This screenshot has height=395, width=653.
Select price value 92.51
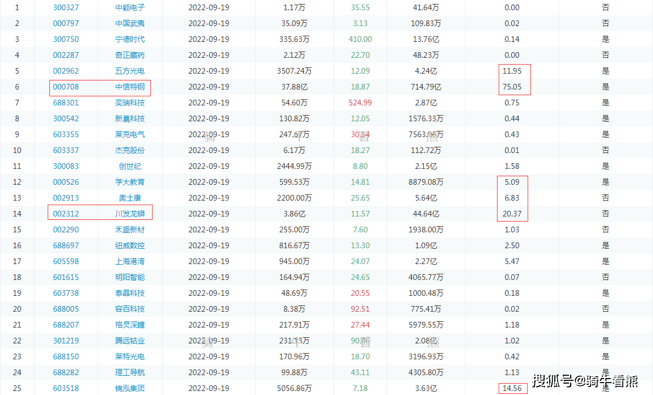point(360,309)
